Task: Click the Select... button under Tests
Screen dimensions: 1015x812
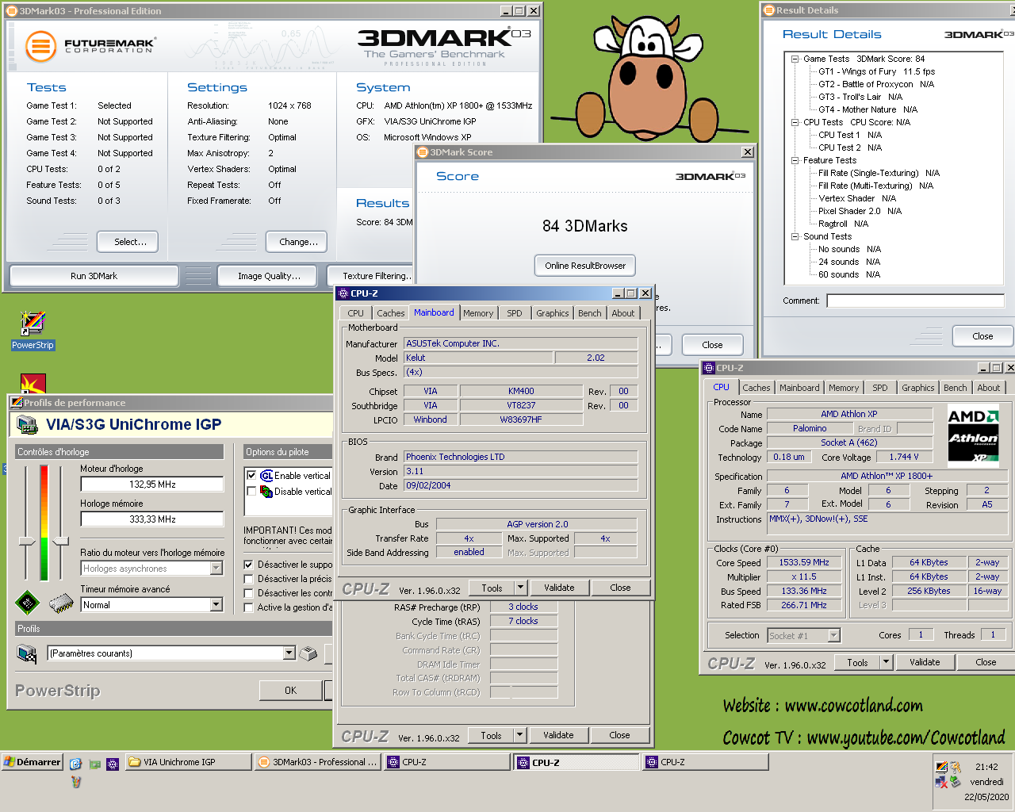Action: point(128,242)
